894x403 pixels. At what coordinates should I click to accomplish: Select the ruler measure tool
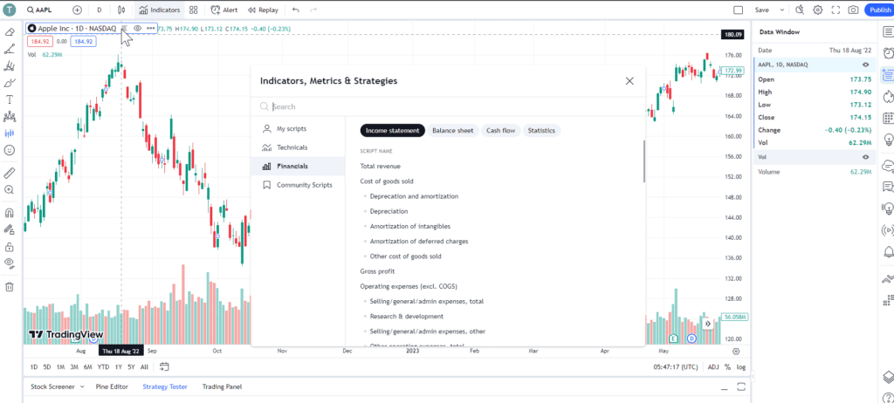pyautogui.click(x=9, y=173)
